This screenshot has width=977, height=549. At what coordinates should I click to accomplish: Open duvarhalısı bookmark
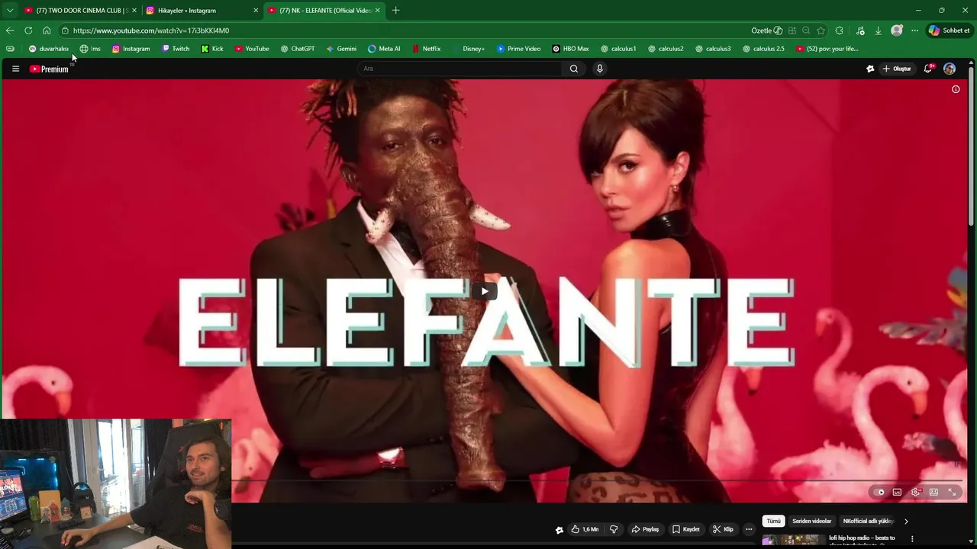(48, 49)
